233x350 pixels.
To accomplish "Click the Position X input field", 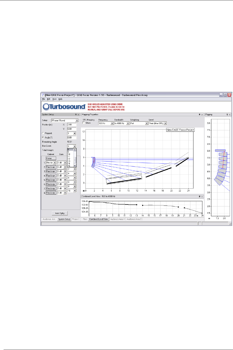I will (72, 125).
